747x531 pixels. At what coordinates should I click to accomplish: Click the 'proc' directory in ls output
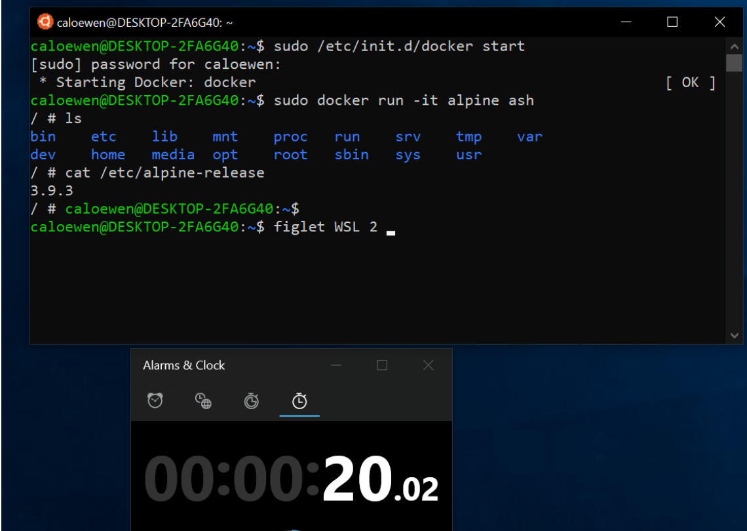(290, 137)
